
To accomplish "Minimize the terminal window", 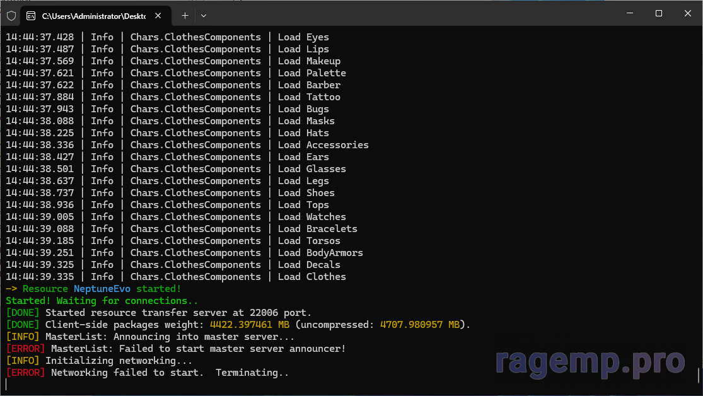I will click(x=629, y=13).
